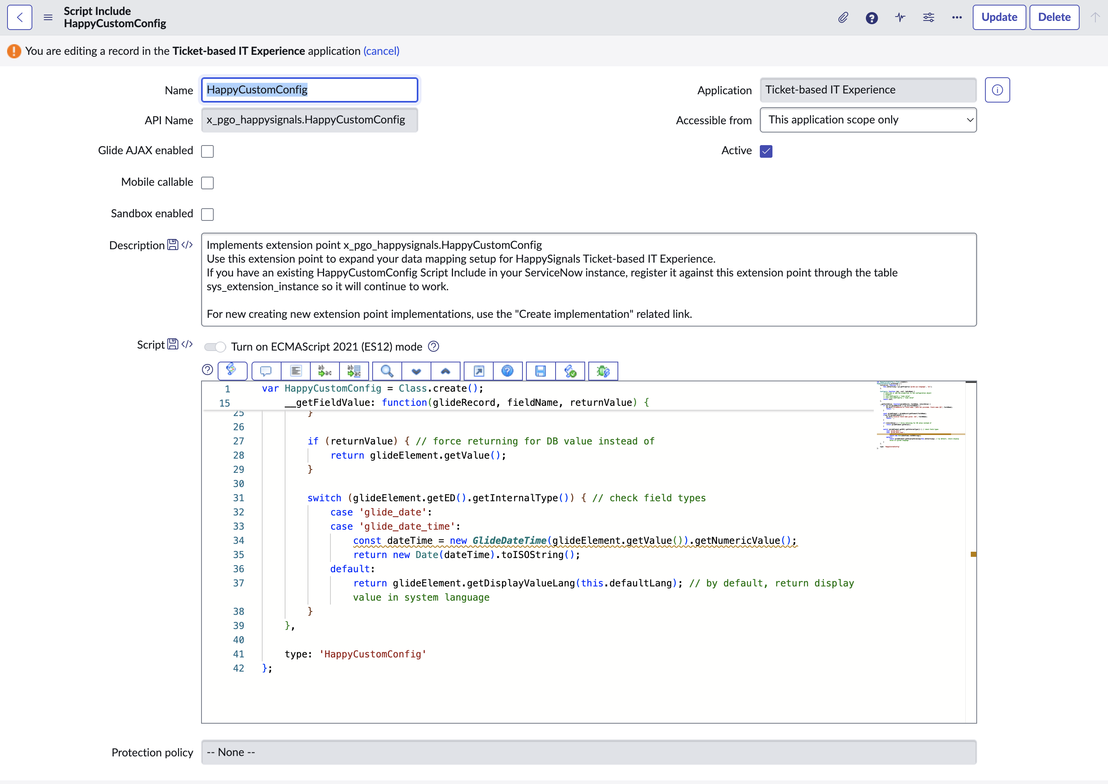Click the paperclip attachments icon
Viewport: 1108px width, 784px height.
pos(843,17)
